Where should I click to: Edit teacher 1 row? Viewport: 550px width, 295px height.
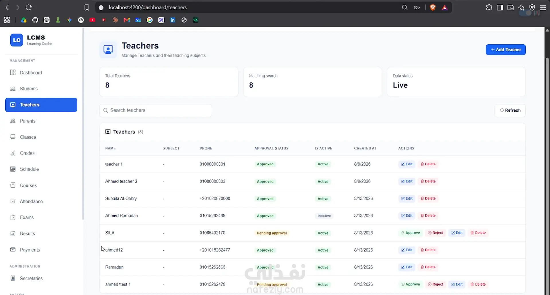point(407,164)
